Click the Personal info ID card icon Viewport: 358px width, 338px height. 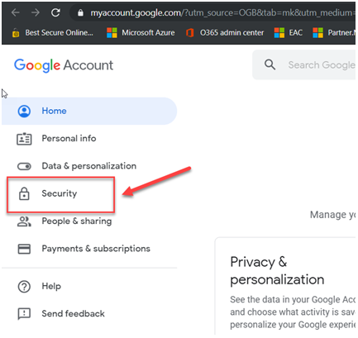click(24, 139)
